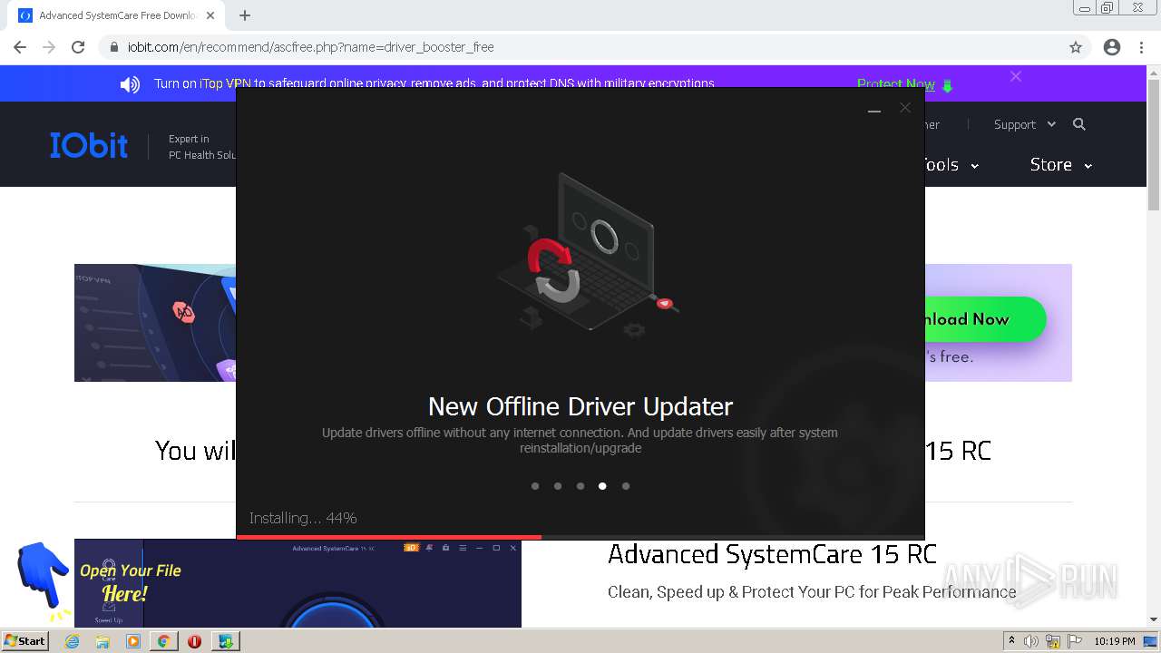The image size is (1161, 653).
Task: Click the 10:19 PM taskbar clock
Action: coord(1115,641)
